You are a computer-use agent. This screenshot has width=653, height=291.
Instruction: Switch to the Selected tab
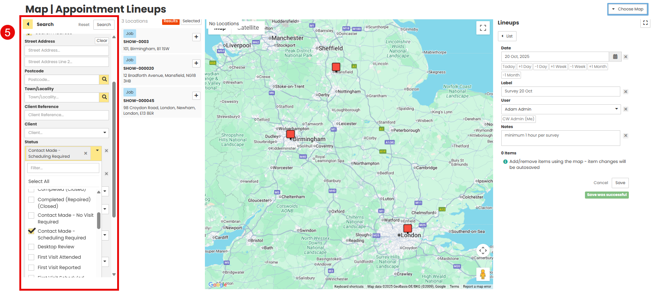191,21
